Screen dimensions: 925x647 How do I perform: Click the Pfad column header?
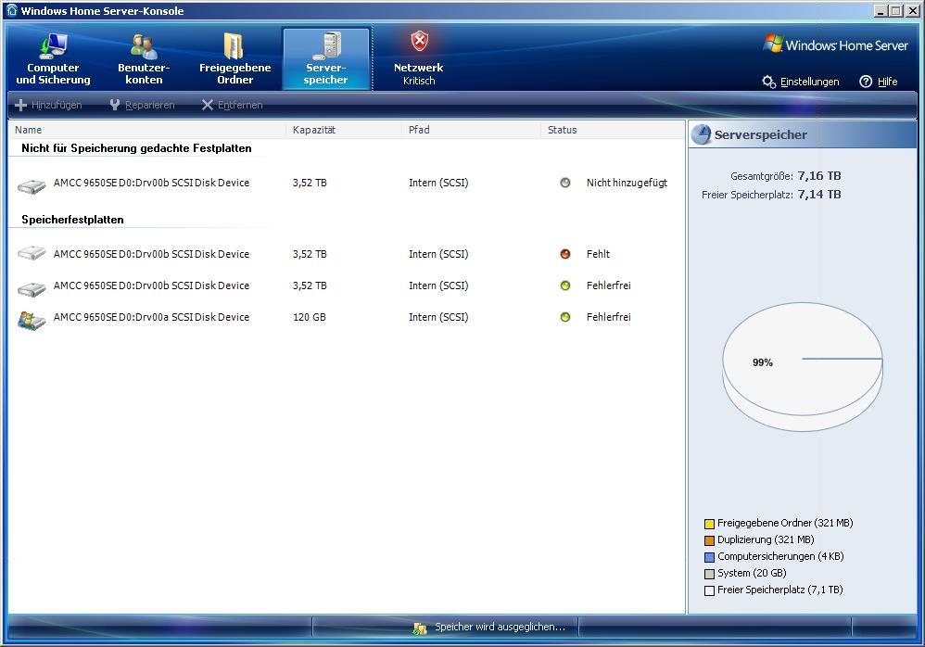(x=471, y=130)
